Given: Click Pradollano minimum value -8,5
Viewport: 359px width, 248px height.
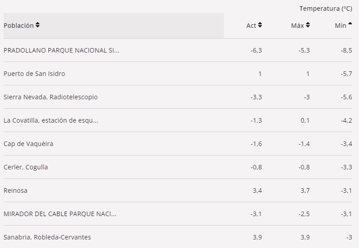Looking at the screenshot, I should coord(346,50).
